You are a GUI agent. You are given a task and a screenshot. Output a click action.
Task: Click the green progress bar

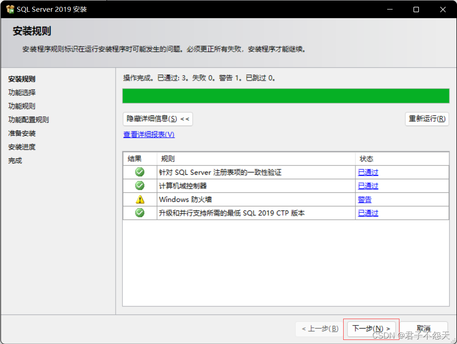[x=286, y=96]
